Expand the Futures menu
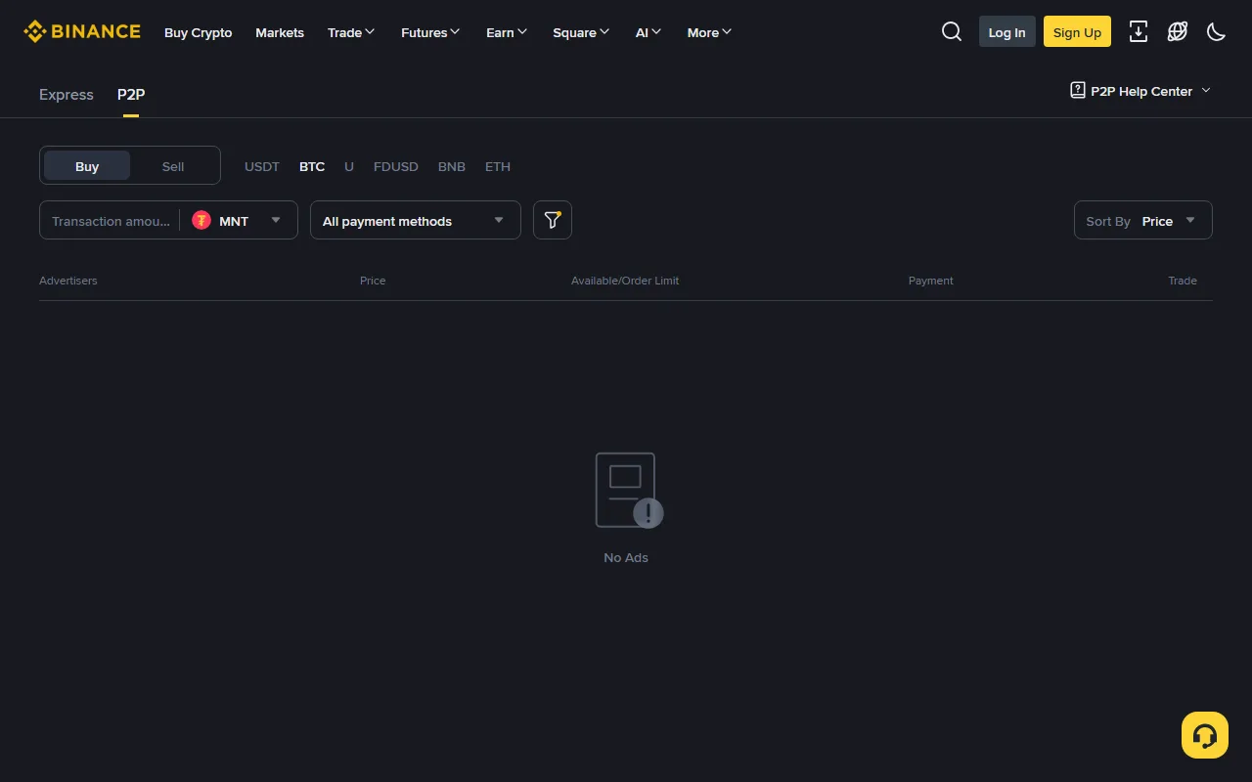Screen dimensions: 1252x782 click(x=430, y=32)
